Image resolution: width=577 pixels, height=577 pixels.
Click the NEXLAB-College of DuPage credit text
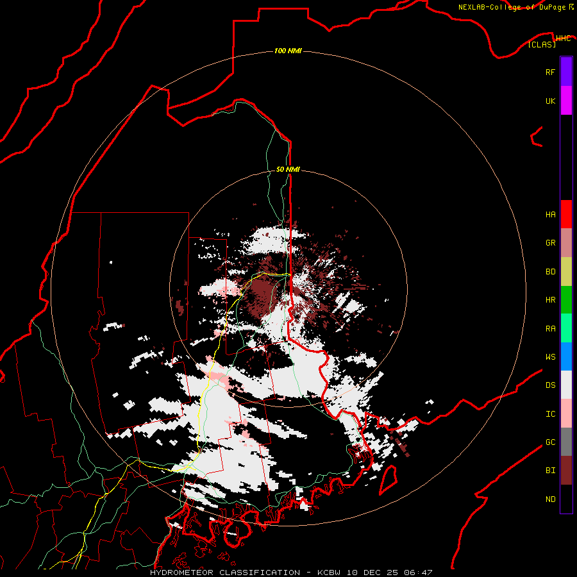pos(513,7)
